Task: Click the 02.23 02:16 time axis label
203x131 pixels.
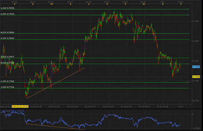Action: (72, 107)
